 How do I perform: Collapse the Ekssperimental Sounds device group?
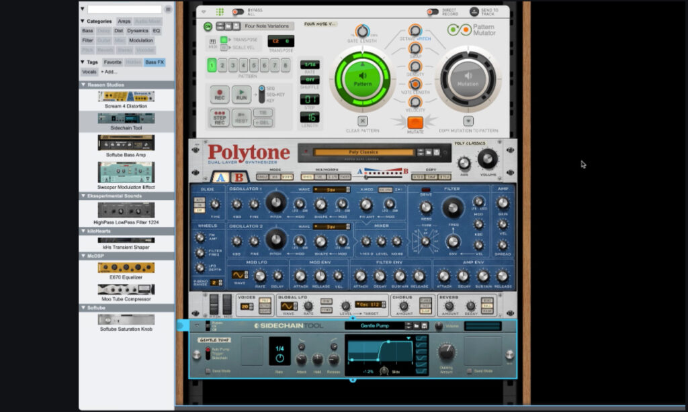83,196
